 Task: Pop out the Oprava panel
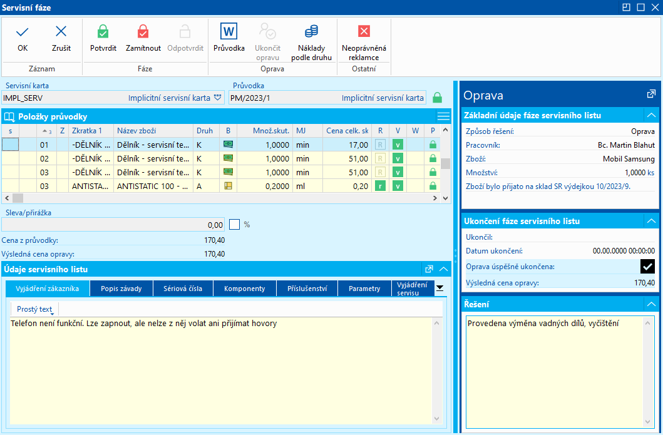[x=651, y=95]
